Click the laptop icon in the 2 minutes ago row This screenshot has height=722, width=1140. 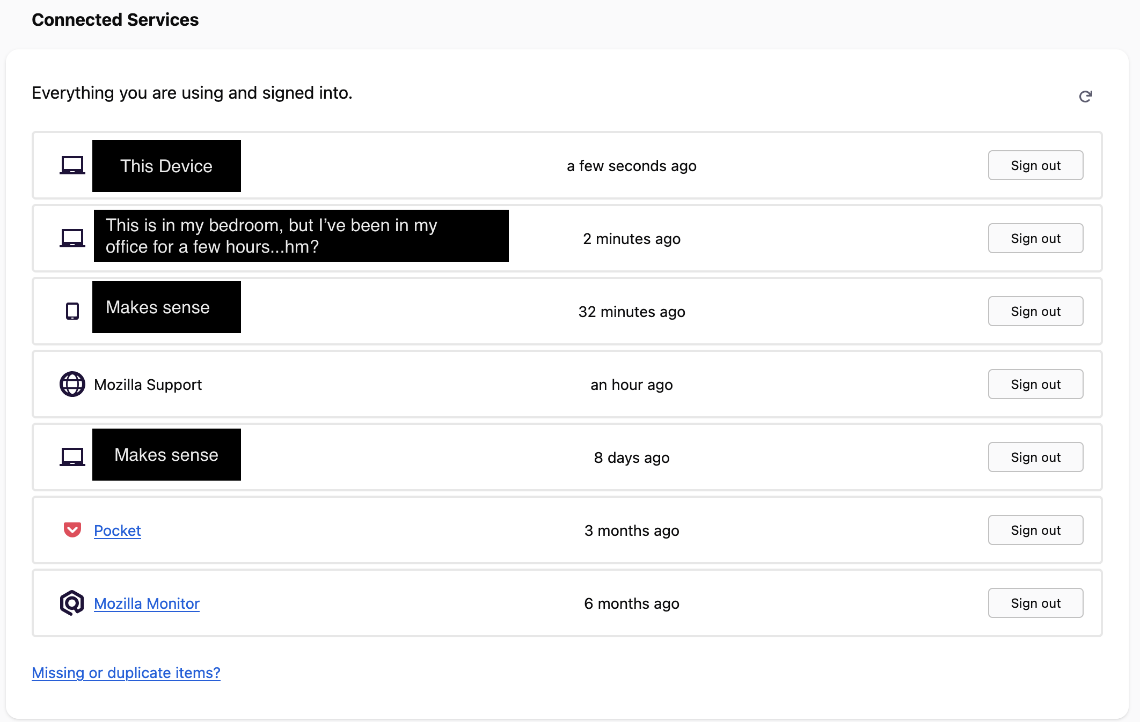(72, 238)
